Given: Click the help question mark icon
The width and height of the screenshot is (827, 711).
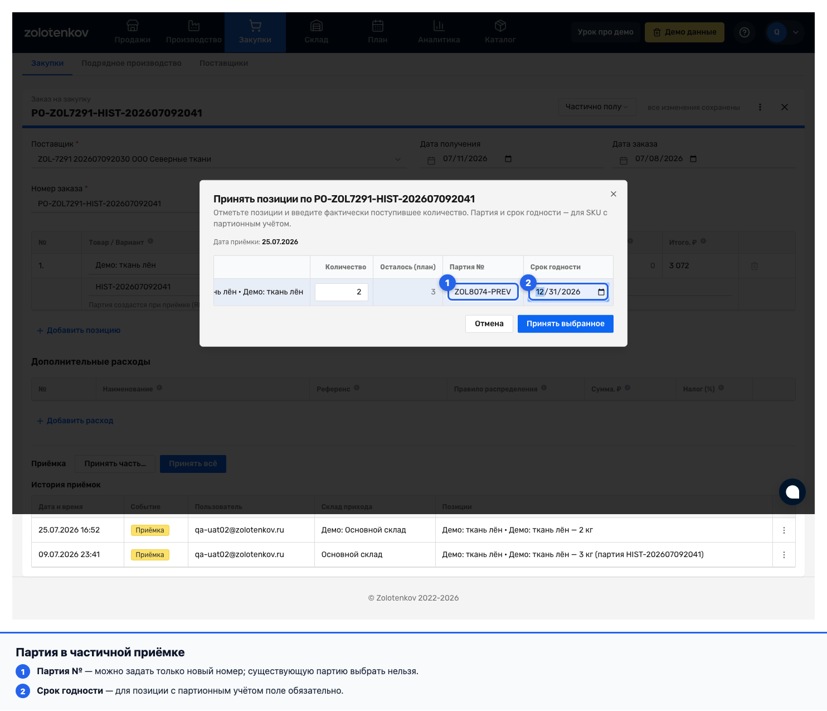Looking at the screenshot, I should tap(745, 32).
